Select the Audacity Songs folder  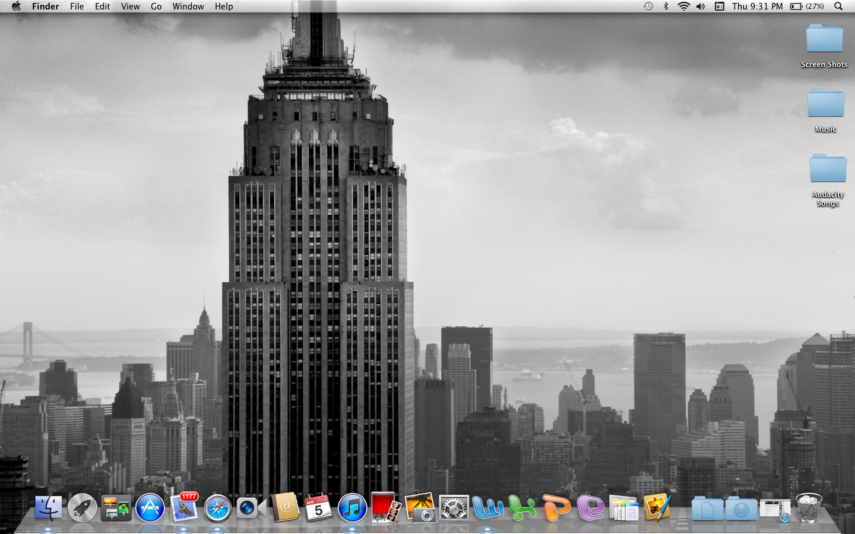[x=828, y=180]
